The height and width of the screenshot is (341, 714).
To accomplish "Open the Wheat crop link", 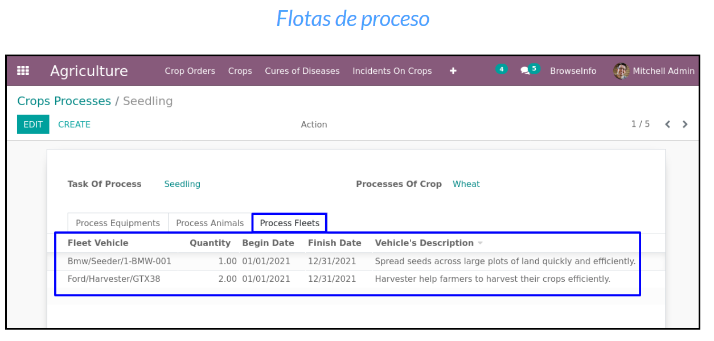I will [x=466, y=184].
